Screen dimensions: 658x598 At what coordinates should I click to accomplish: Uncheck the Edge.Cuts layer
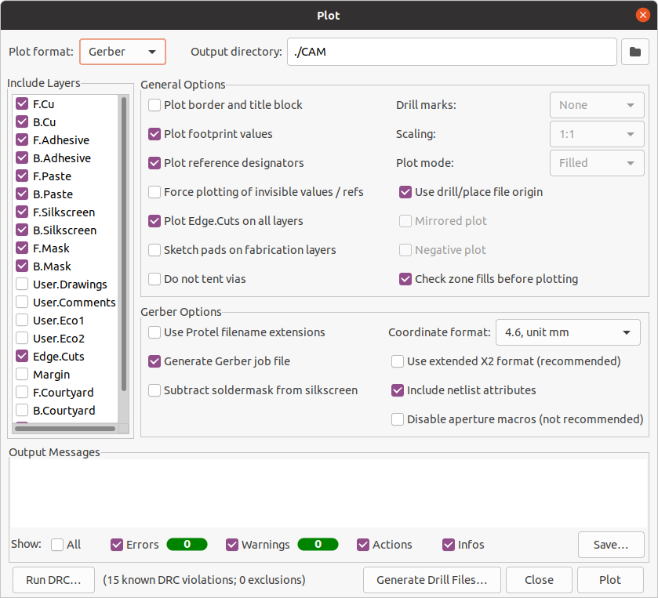tap(22, 357)
